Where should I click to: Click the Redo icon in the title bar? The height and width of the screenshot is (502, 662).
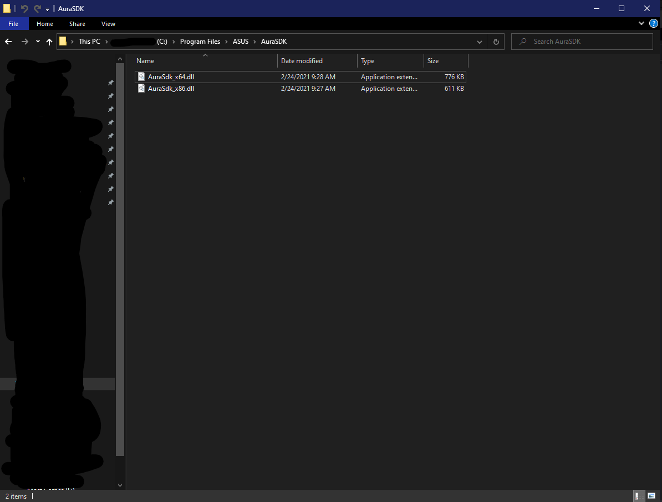click(37, 8)
